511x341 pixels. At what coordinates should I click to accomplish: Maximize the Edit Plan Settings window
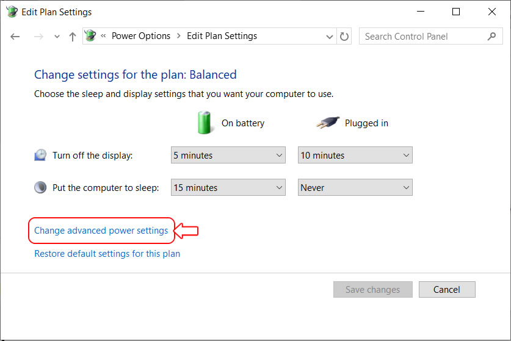[x=456, y=12]
